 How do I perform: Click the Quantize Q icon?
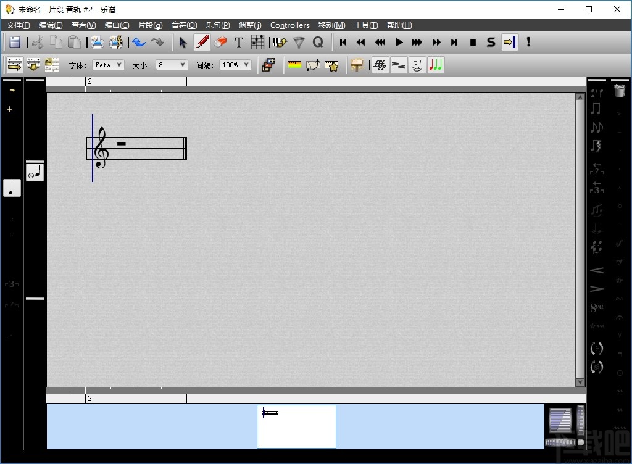318,42
